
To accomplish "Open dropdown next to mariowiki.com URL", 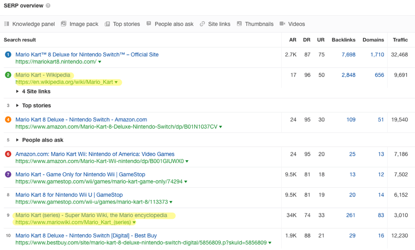I will [x=134, y=223].
